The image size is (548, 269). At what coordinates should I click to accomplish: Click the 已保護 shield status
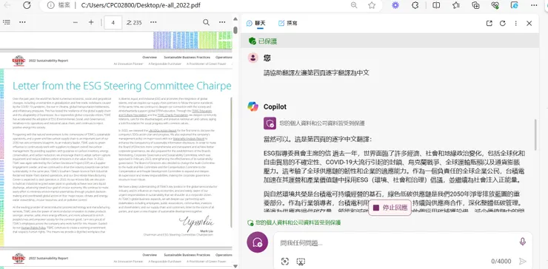tap(263, 41)
